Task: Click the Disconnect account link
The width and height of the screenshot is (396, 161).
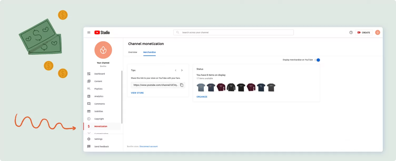Action: pyautogui.click(x=148, y=147)
